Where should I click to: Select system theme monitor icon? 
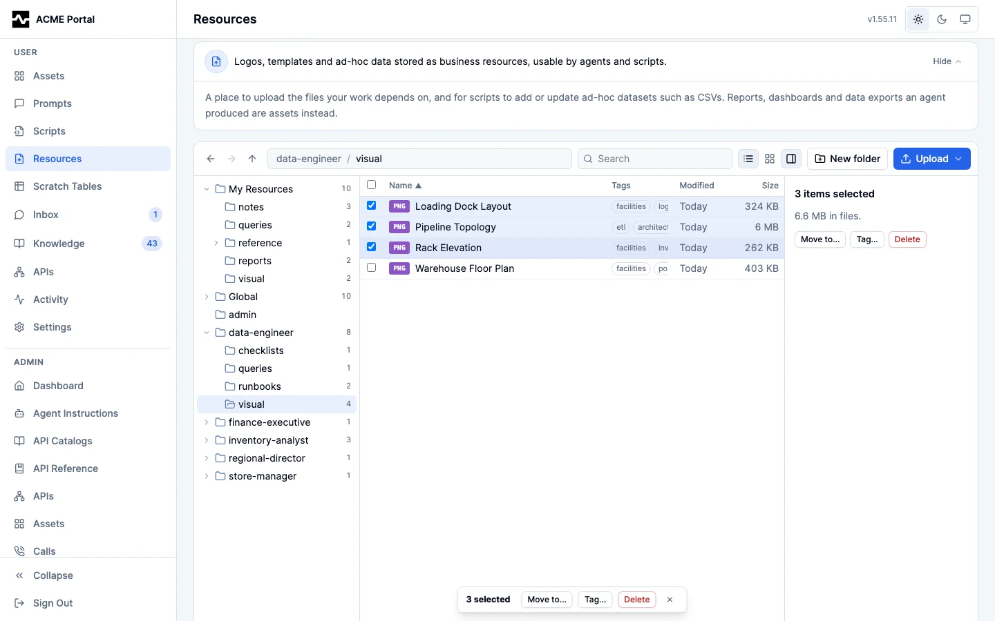pos(965,19)
